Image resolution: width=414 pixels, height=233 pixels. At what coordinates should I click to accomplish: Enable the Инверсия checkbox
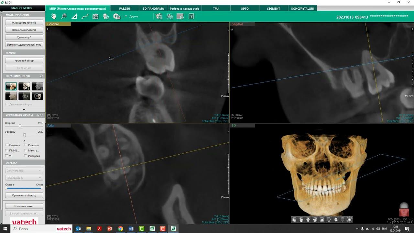(26, 156)
